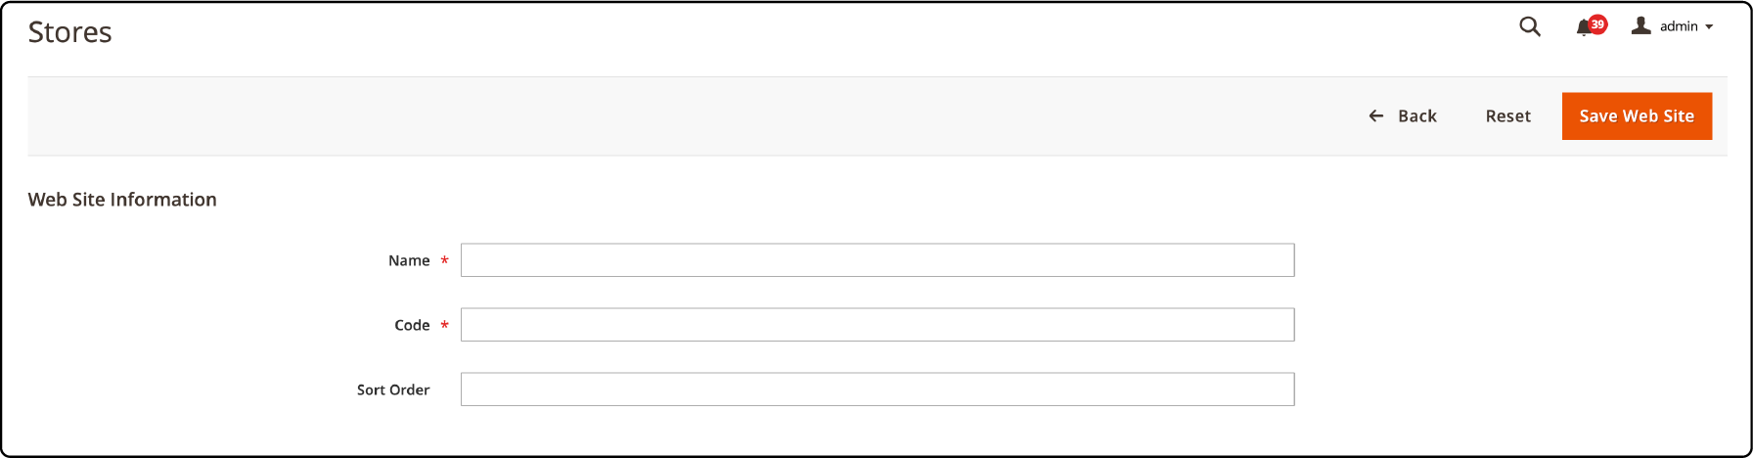Expand the admin account dropdown arrow
This screenshot has width=1753, height=458.
point(1709,27)
